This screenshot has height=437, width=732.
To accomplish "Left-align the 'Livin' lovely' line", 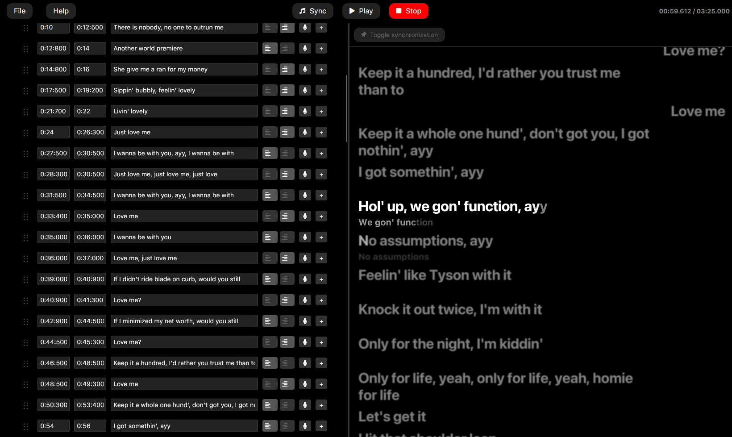I will 270,111.
